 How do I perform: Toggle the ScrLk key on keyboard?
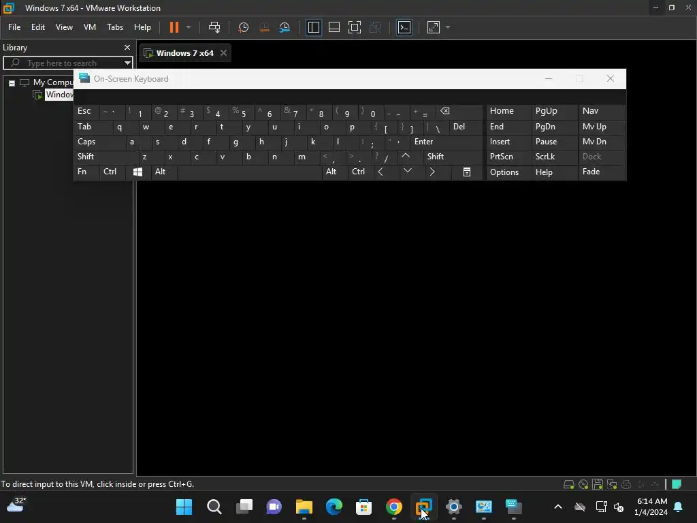click(554, 157)
